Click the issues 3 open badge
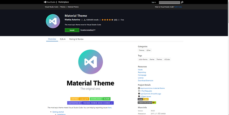 click(143, 99)
